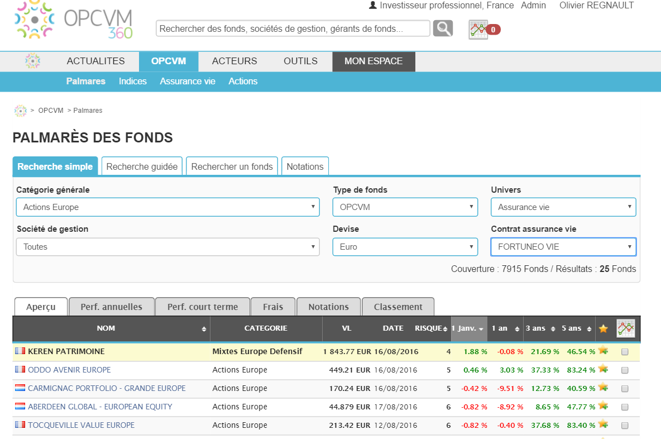Open the Catégorie générale dropdown
This screenshot has height=439, width=661.
[168, 207]
